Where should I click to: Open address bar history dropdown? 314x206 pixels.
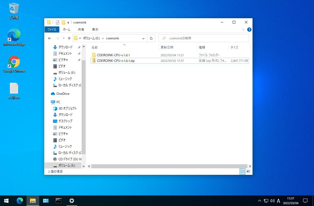pyautogui.click(x=143, y=38)
